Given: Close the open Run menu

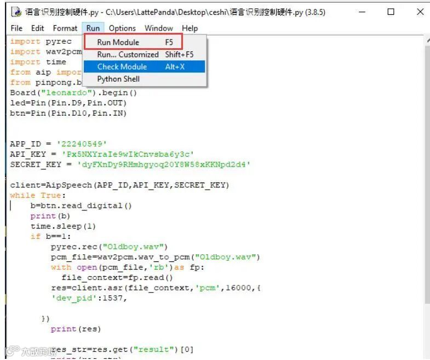Looking at the screenshot, I should 93,28.
